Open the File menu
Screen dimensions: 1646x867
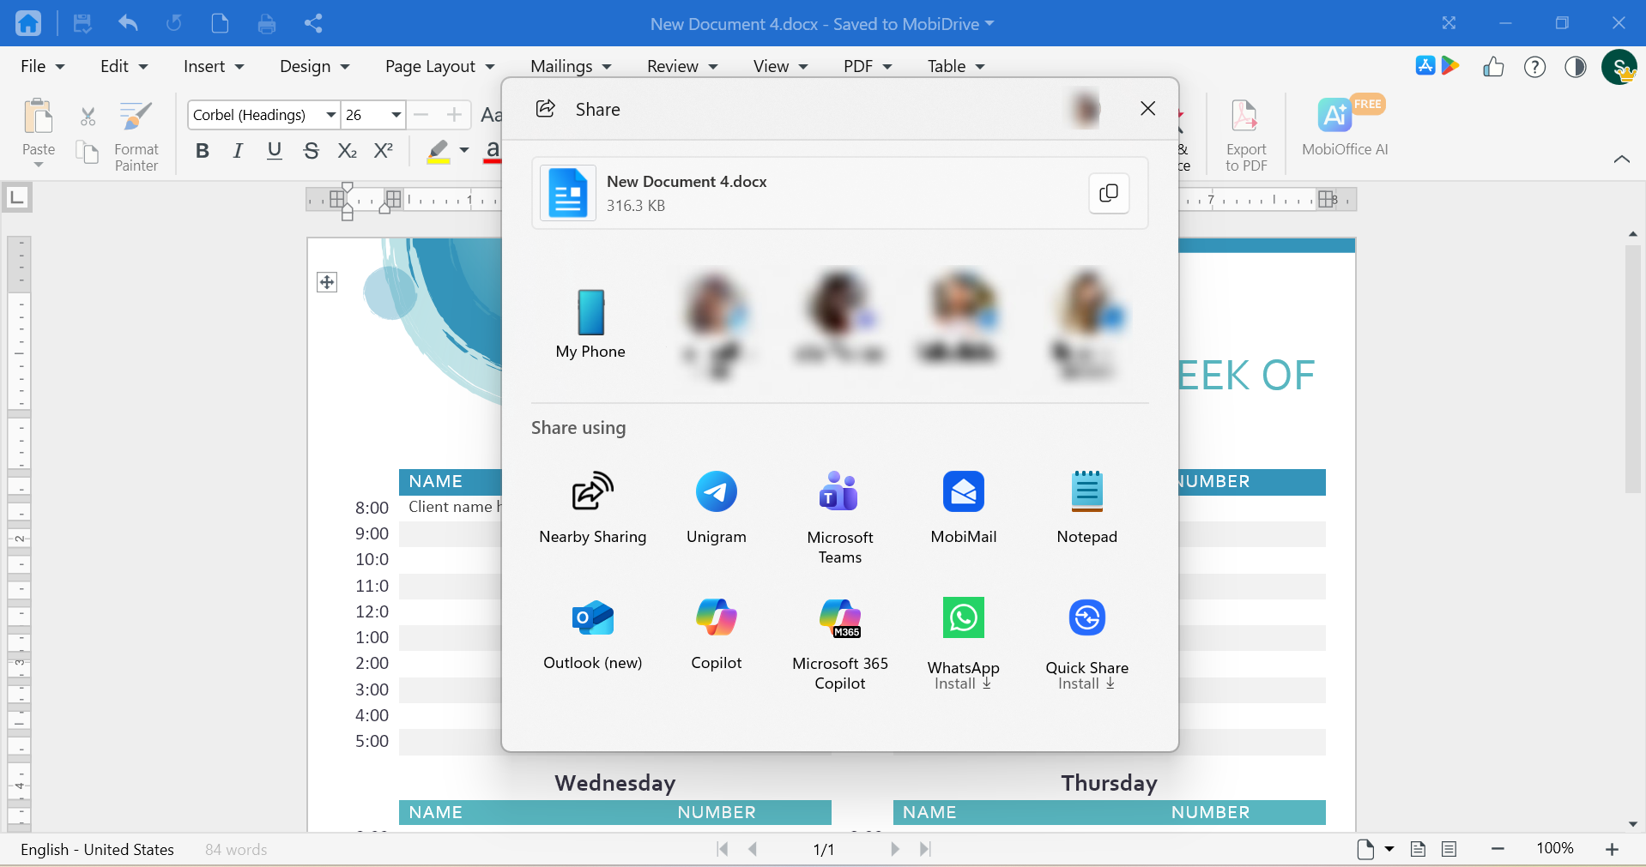coord(42,66)
